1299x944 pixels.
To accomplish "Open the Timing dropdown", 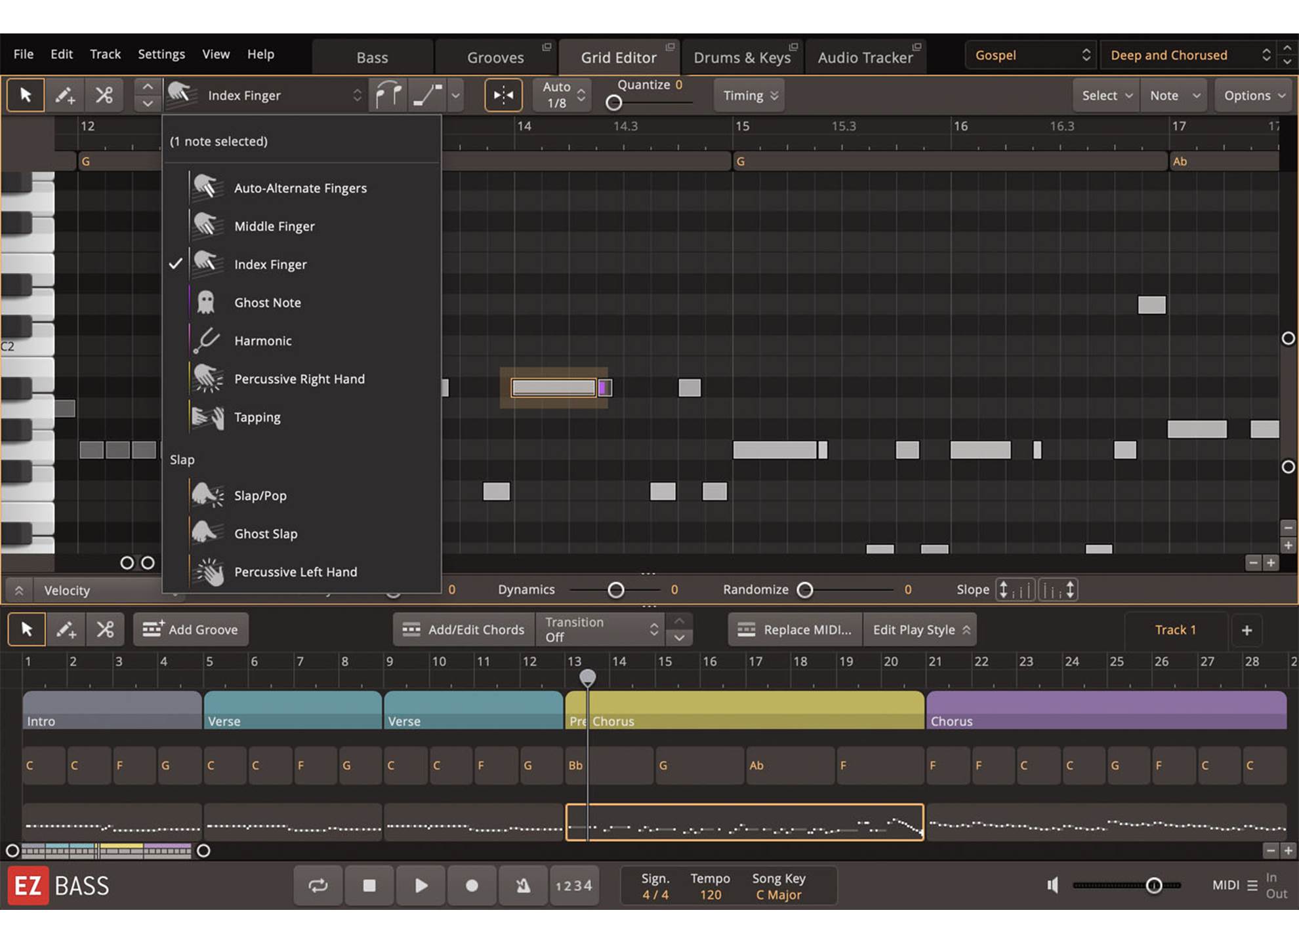I will tap(750, 96).
